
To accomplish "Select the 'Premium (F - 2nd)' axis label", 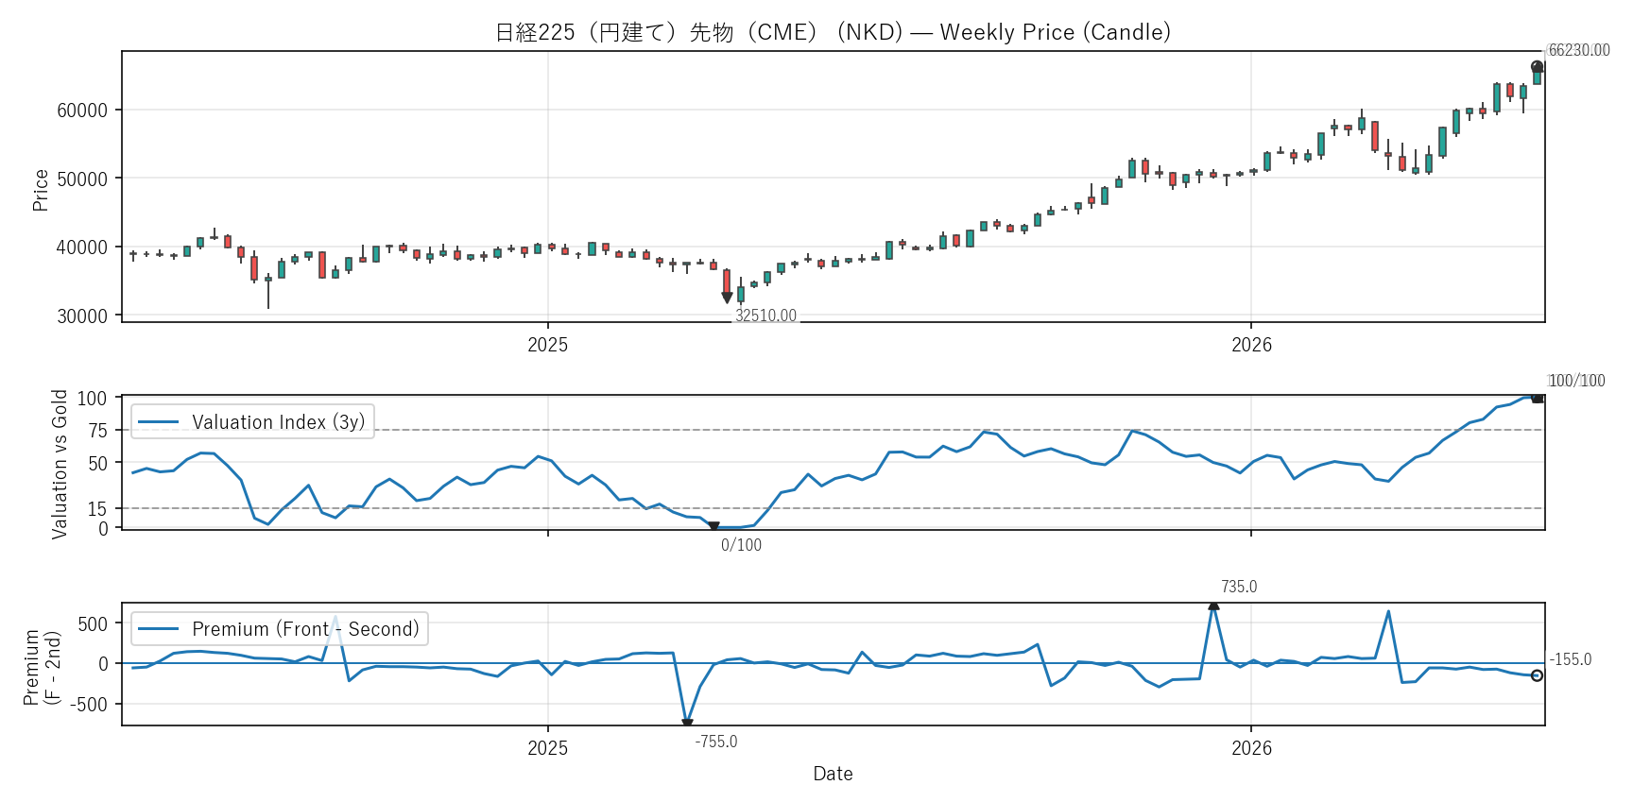I will [x=42, y=668].
